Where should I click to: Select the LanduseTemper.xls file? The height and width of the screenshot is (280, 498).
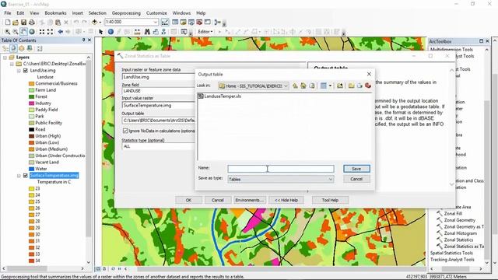pyautogui.click(x=219, y=96)
